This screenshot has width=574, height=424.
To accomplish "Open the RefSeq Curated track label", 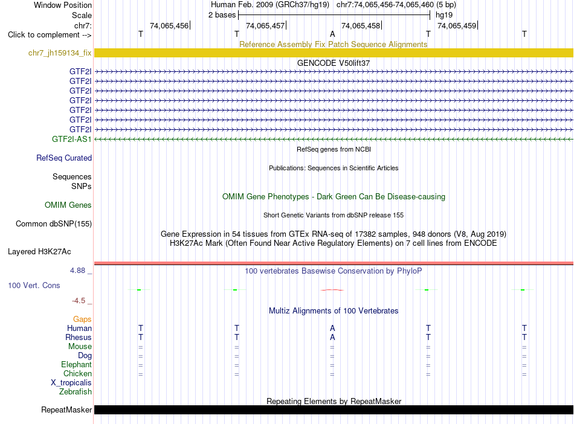I will [x=63, y=158].
